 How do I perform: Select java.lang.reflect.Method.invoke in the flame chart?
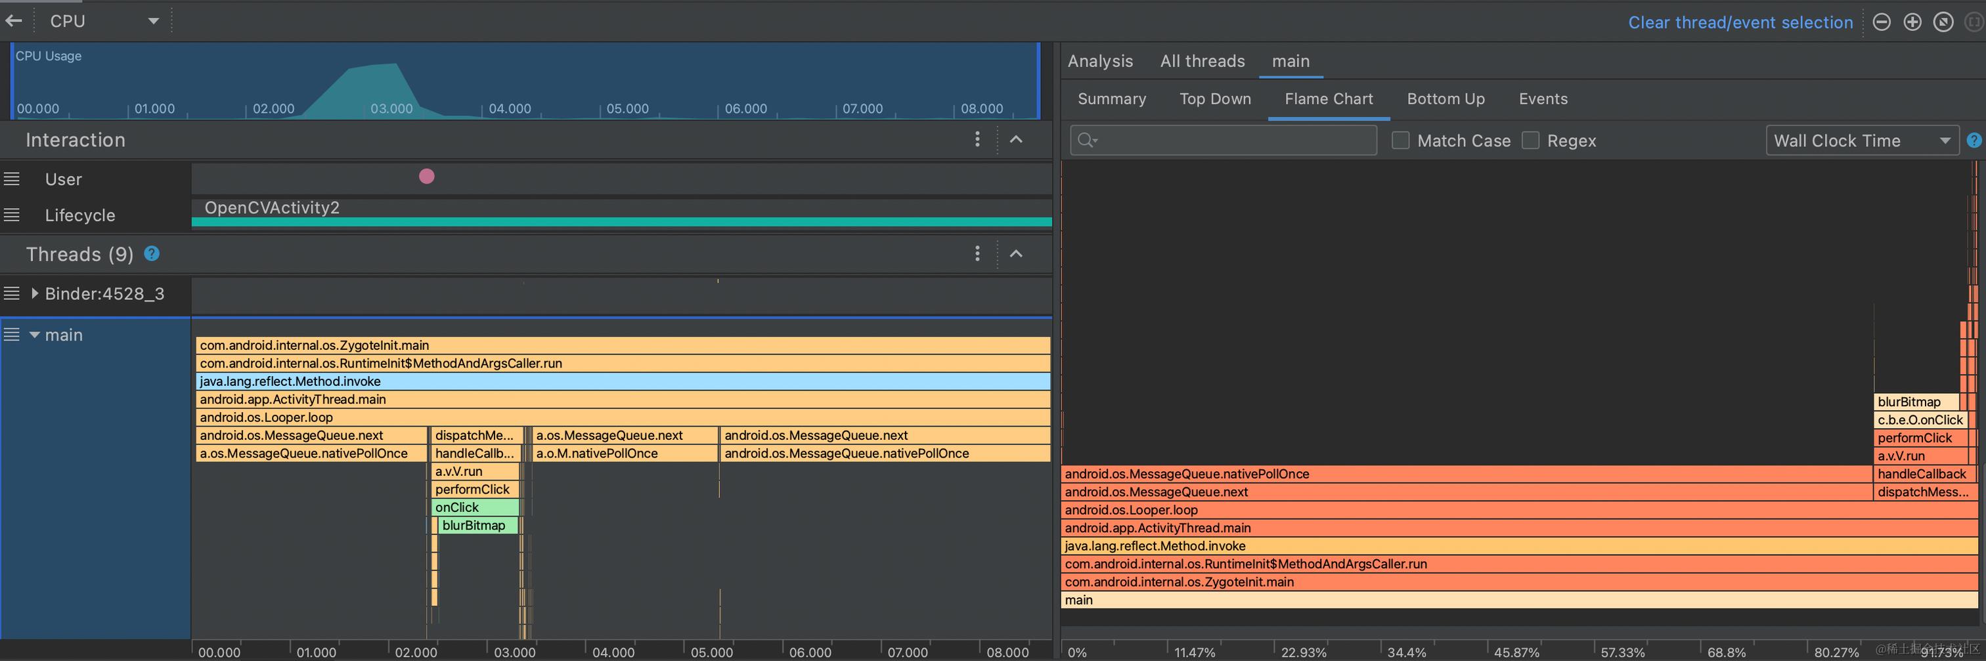(1520, 545)
